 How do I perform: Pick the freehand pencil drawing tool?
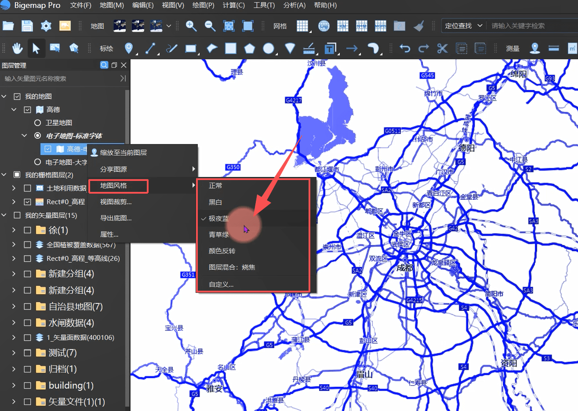click(171, 48)
